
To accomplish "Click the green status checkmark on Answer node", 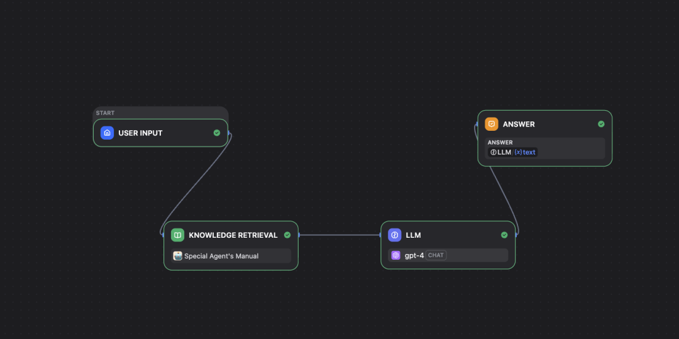I will 601,125.
